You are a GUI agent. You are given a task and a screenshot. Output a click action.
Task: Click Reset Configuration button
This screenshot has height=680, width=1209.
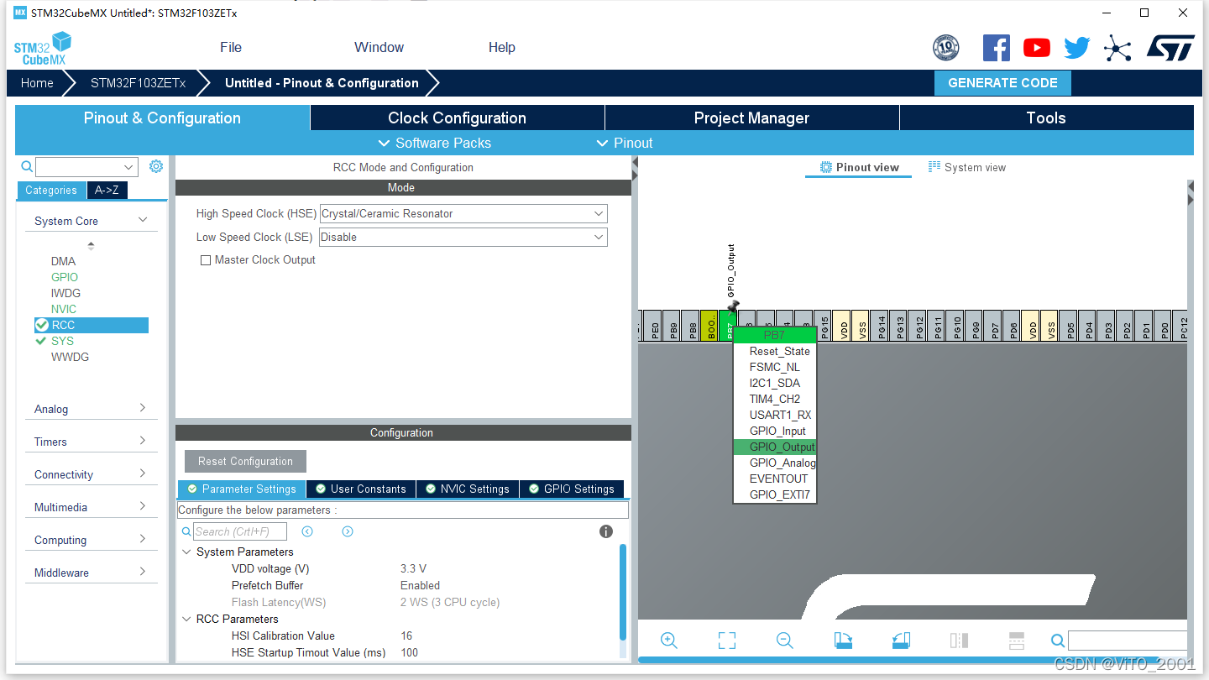[x=245, y=461]
